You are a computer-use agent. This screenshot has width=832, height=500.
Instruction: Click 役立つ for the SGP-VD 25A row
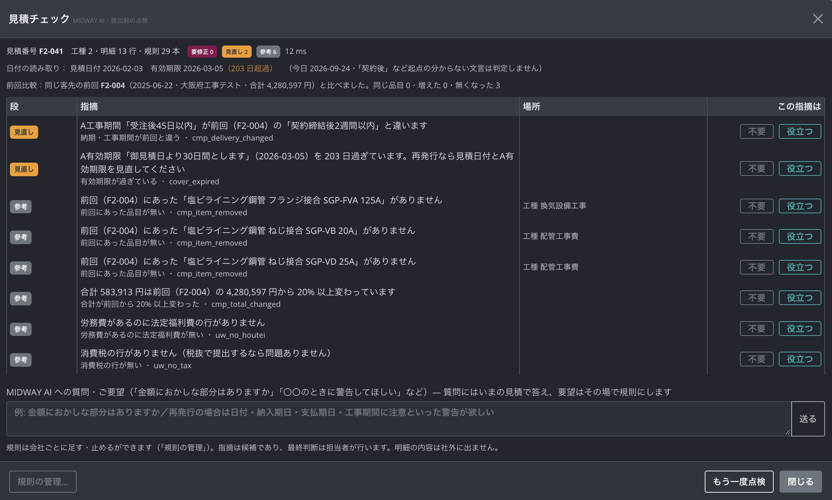click(800, 267)
